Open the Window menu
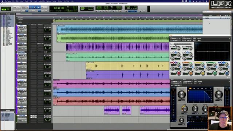Image resolution: width=233 pixels, height=131 pixels. 60,1
